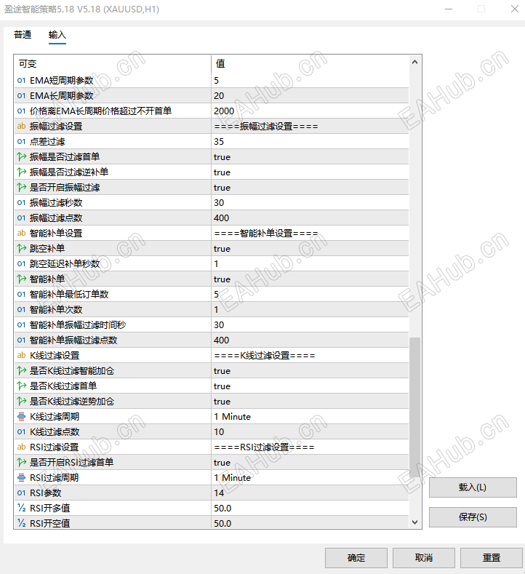Click the string 'ab' icon beside 振幅过滤设置

point(21,127)
